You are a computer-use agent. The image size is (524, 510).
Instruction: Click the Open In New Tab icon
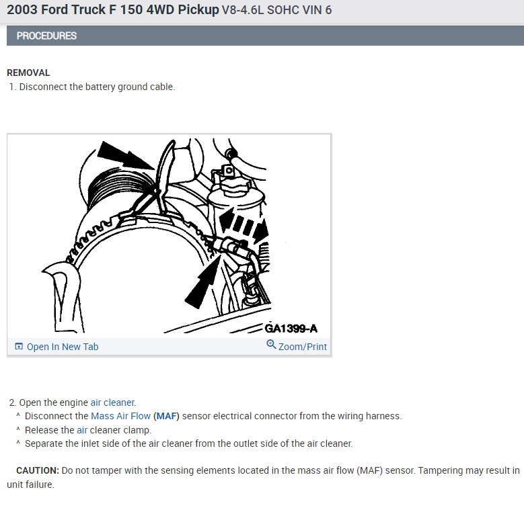click(19, 347)
